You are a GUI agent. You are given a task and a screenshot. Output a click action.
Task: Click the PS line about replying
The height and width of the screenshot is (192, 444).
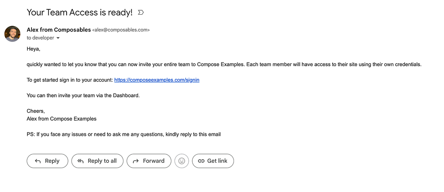(x=123, y=134)
